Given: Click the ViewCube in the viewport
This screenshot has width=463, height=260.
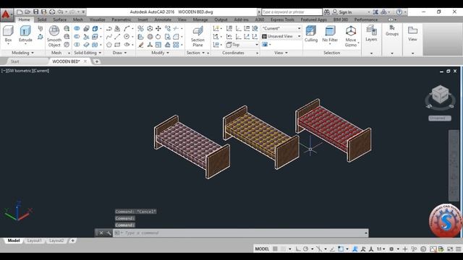Looking at the screenshot, I should click(x=440, y=95).
